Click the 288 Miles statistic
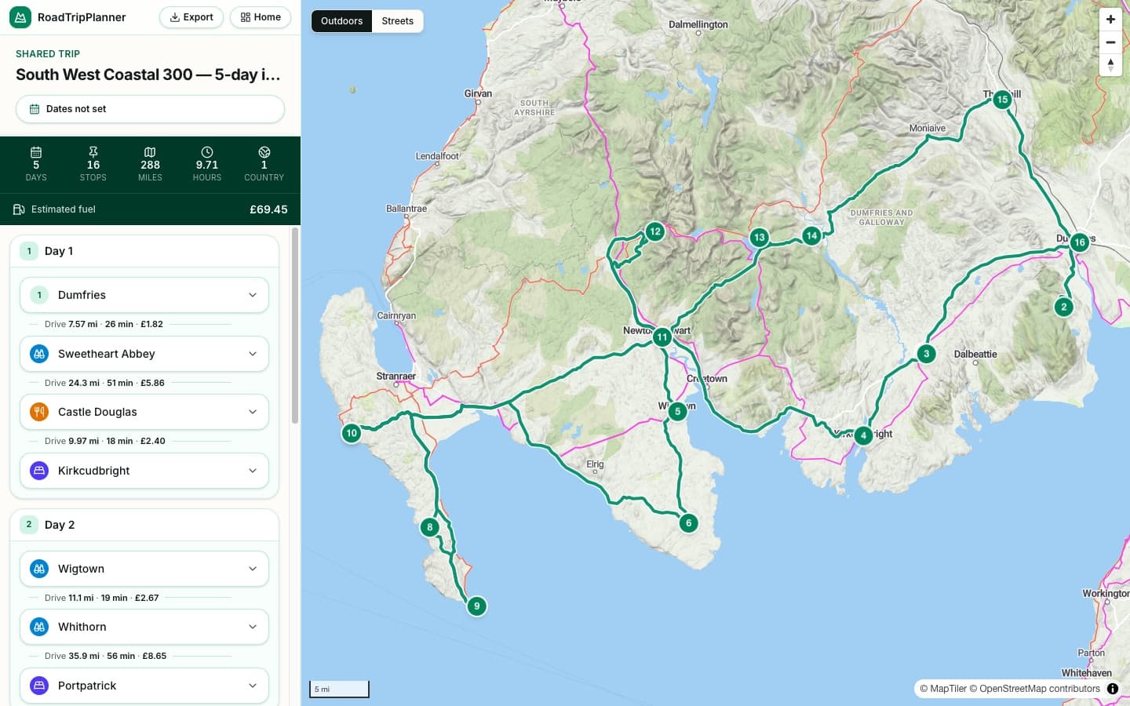The height and width of the screenshot is (706, 1130). (x=150, y=164)
